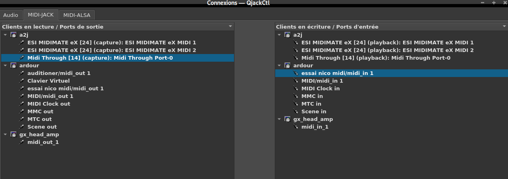Click the ardour client icon in input ports

[288, 66]
